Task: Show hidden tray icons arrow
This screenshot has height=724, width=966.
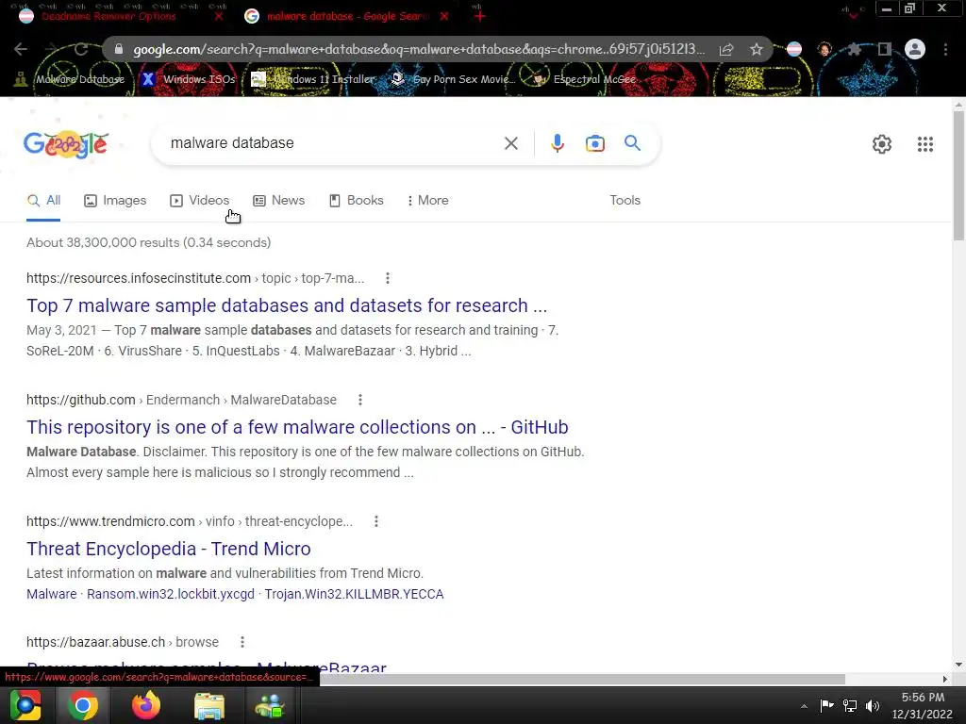Action: point(804,705)
